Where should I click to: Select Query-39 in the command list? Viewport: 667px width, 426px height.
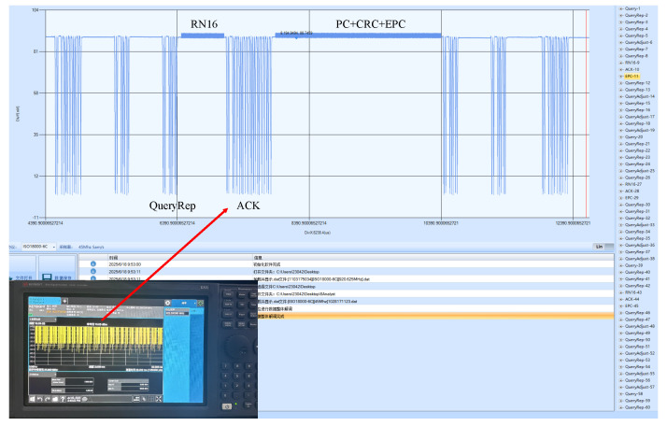point(633,265)
